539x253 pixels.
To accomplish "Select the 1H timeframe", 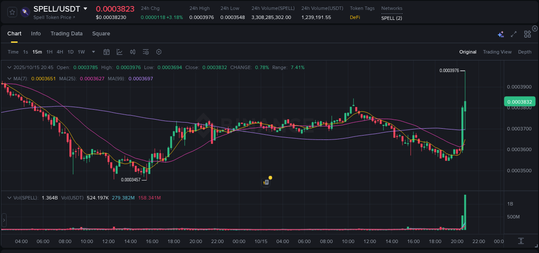I will click(x=49, y=52).
